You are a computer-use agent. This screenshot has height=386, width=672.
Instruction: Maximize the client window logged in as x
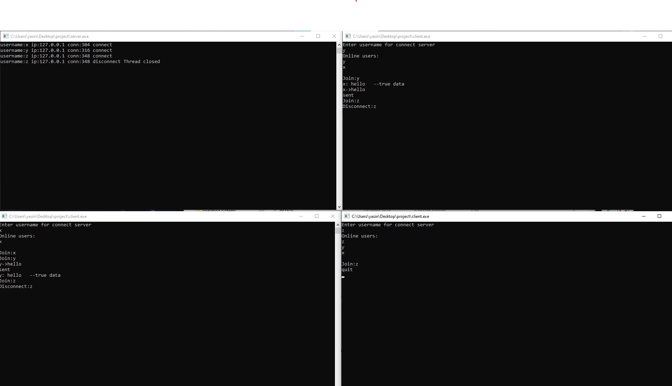(x=317, y=216)
